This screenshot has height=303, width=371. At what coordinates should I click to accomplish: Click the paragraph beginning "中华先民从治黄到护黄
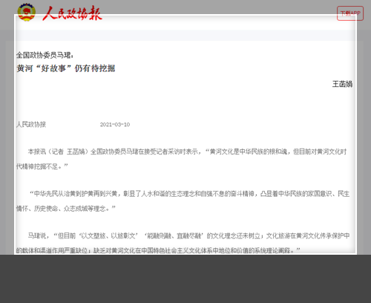coord(183,201)
